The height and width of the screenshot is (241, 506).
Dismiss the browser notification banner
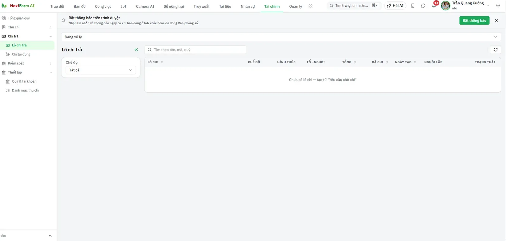497,21
